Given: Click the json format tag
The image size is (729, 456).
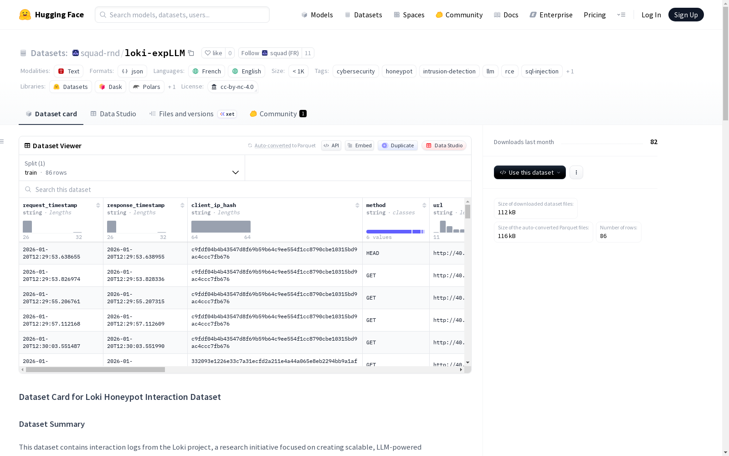Looking at the screenshot, I should click(x=132, y=71).
